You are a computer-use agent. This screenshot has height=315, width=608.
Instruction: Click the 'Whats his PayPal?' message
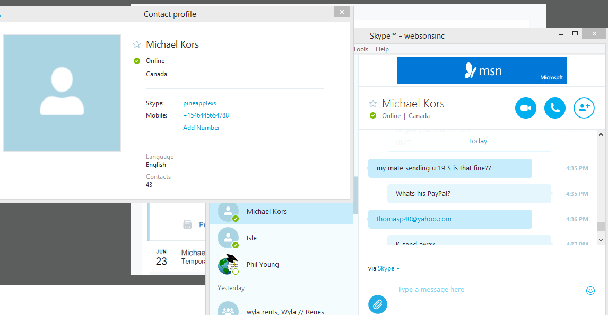click(469, 193)
